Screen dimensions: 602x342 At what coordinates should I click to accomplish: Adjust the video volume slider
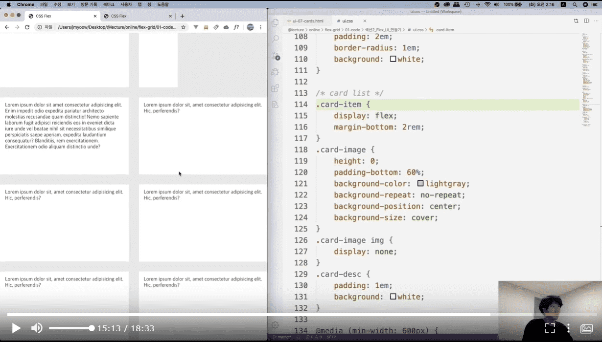tap(71, 328)
